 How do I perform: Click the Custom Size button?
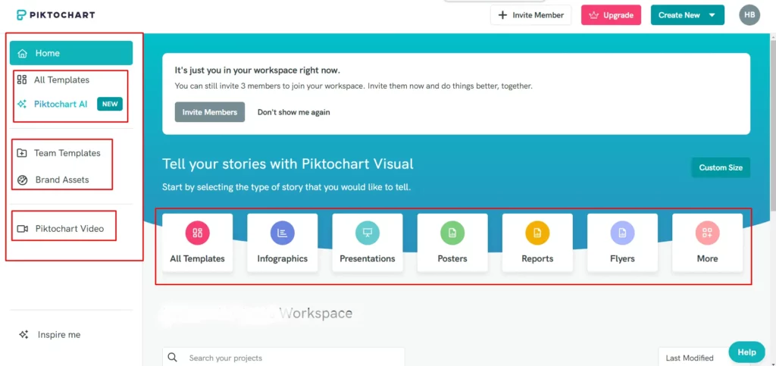click(x=721, y=167)
